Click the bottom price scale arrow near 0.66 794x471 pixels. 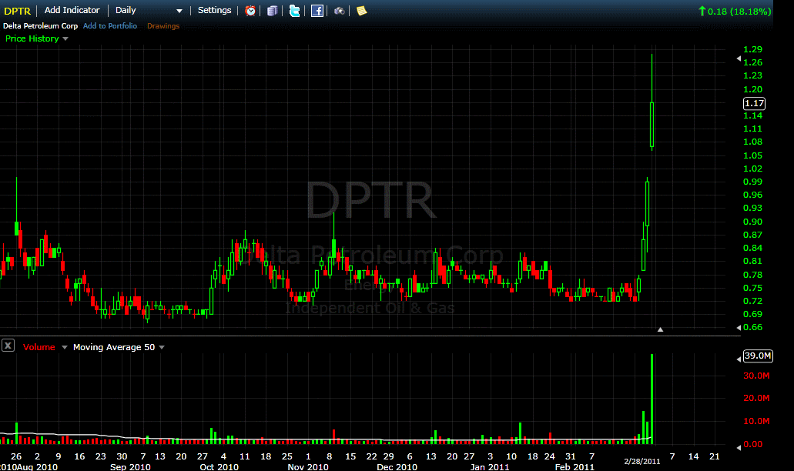(x=739, y=328)
